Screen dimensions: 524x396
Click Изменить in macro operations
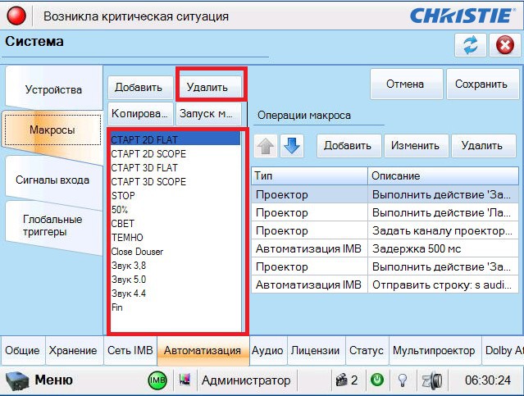point(415,146)
